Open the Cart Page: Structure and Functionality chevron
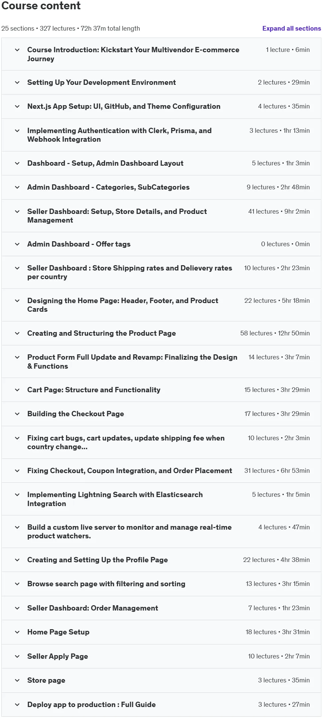The height and width of the screenshot is (718, 323). 17,390
